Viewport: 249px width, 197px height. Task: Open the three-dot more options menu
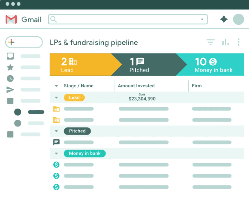click(239, 42)
